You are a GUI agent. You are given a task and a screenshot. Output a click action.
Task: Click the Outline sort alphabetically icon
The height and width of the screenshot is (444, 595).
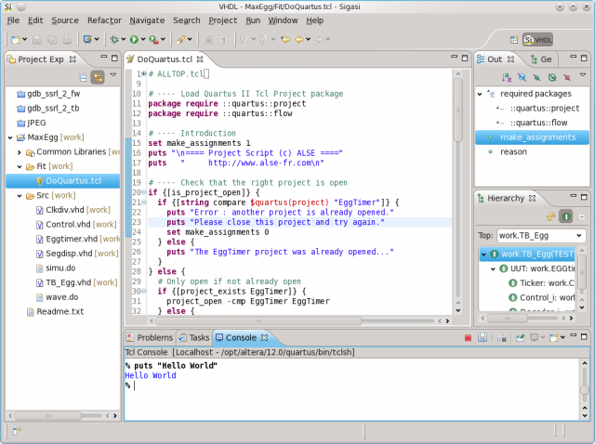(507, 77)
